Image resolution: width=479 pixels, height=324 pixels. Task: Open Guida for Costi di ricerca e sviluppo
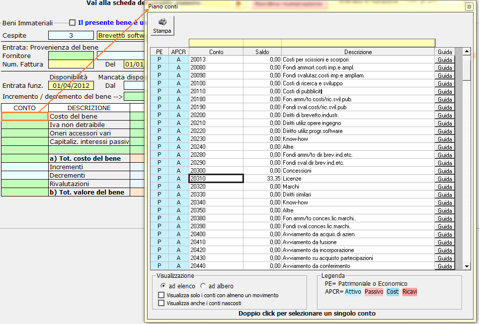(445, 83)
